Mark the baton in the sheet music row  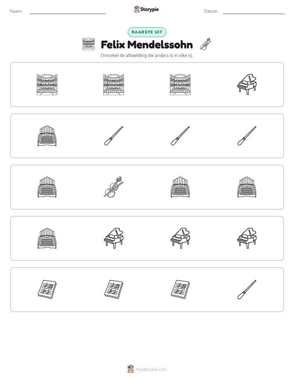(247, 289)
